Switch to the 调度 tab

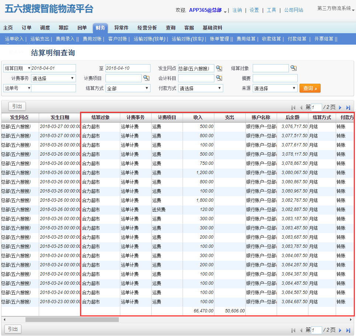coord(45,28)
